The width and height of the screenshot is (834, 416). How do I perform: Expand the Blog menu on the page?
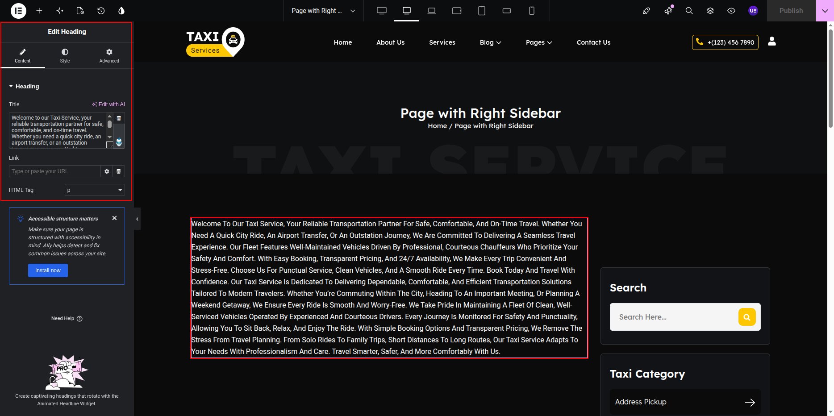click(490, 42)
